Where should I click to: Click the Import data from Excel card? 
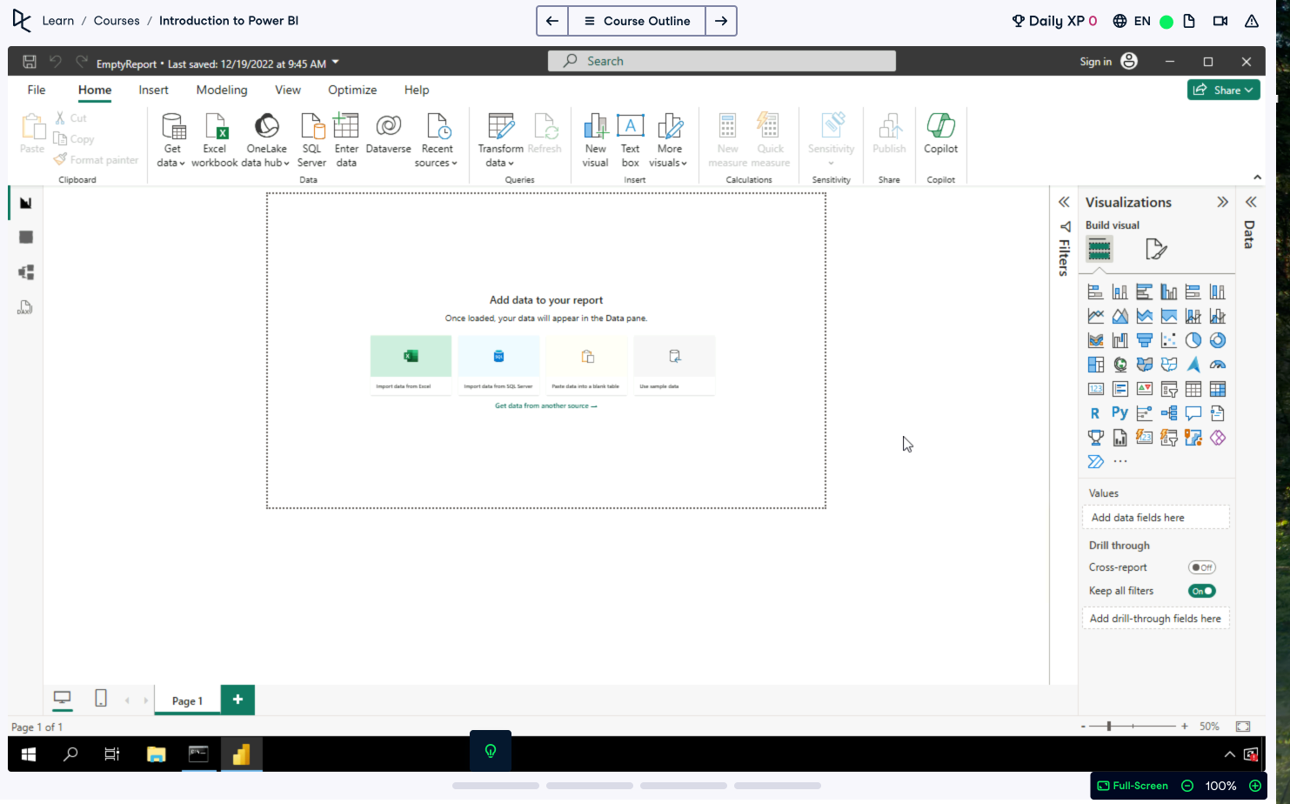click(x=411, y=365)
